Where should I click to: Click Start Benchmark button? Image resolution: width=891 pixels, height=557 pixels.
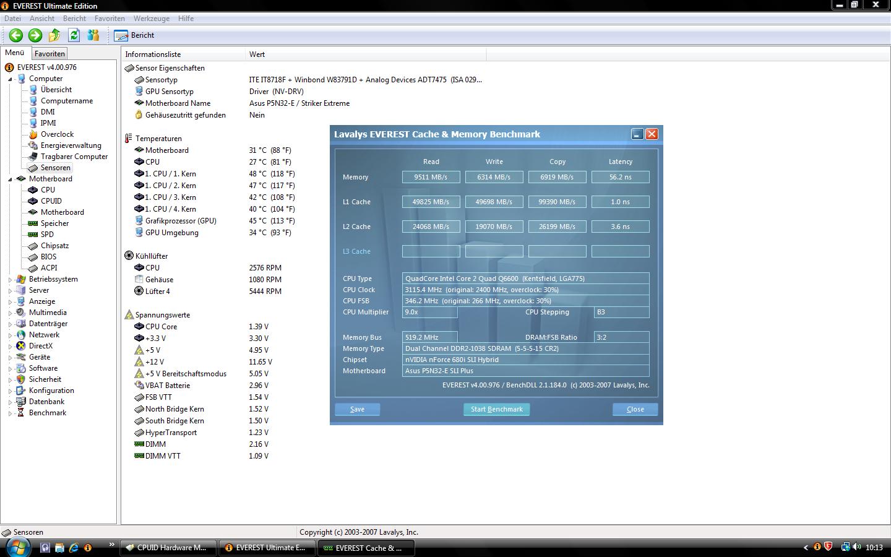(x=496, y=409)
